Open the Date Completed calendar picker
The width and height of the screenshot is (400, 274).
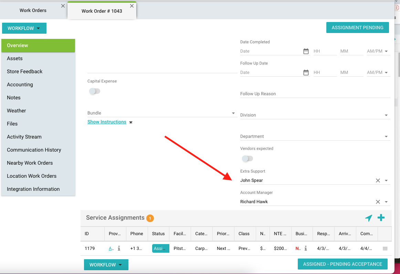pos(306,51)
